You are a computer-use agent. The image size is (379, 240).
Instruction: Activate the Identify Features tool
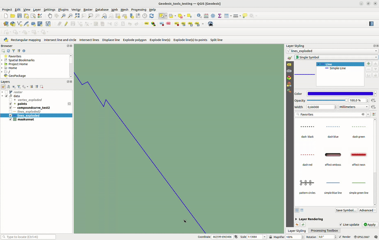coord(199,16)
